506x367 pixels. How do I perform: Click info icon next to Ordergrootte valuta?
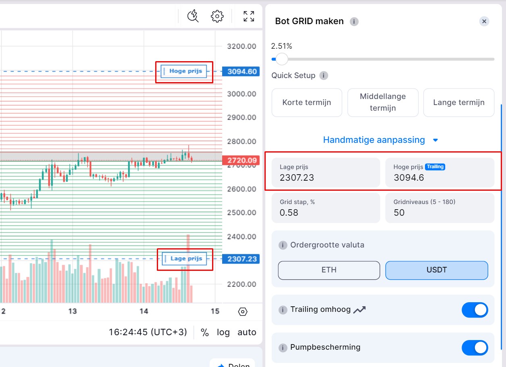pyautogui.click(x=283, y=245)
